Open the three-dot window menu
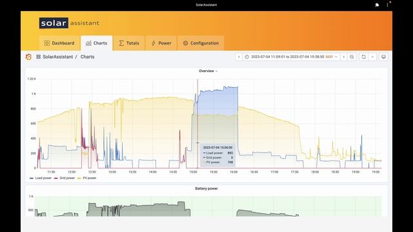The image size is (413, 232). 387,5
